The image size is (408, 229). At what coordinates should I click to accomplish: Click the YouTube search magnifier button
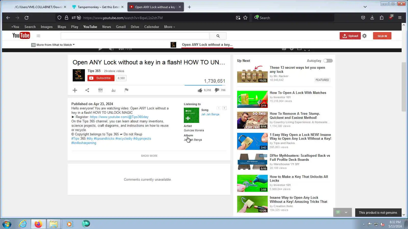(x=218, y=36)
